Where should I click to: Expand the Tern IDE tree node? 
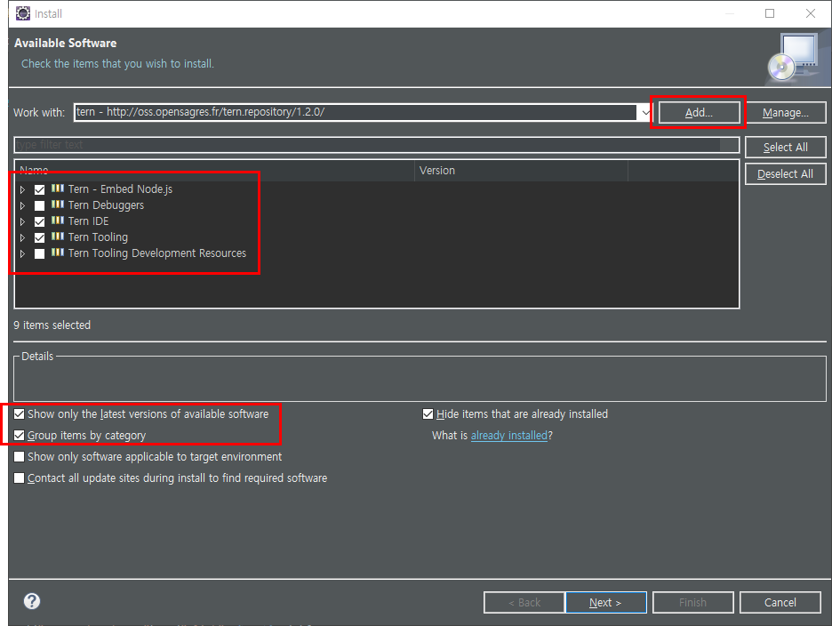[22, 221]
